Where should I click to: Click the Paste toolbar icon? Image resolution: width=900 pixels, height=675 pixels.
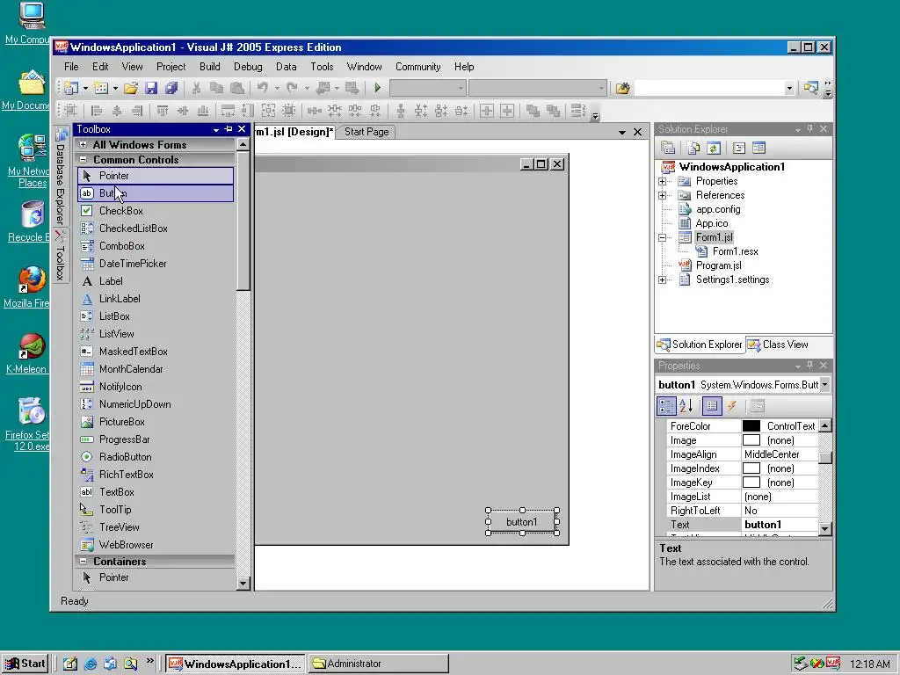coord(236,88)
